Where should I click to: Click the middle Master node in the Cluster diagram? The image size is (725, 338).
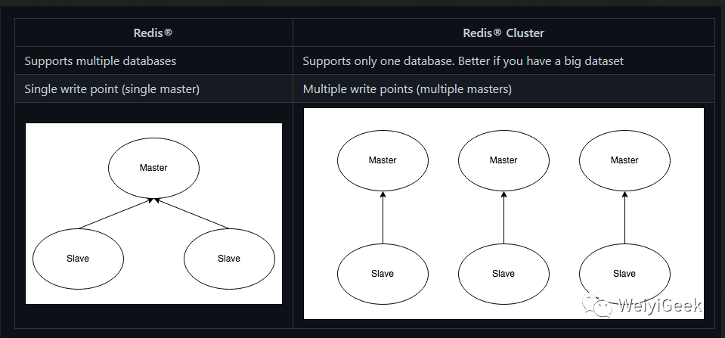(x=503, y=160)
